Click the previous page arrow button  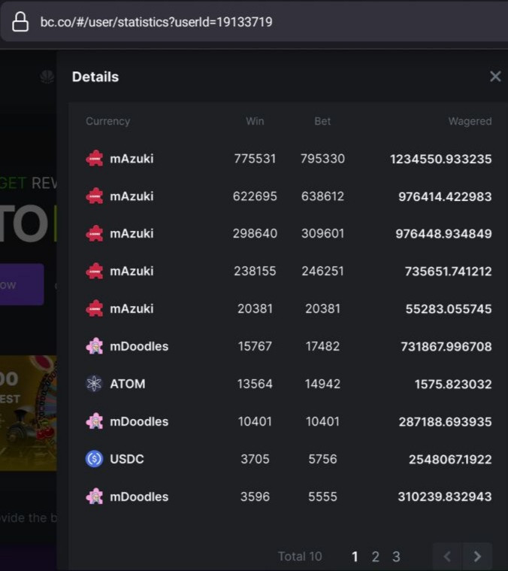pos(447,556)
